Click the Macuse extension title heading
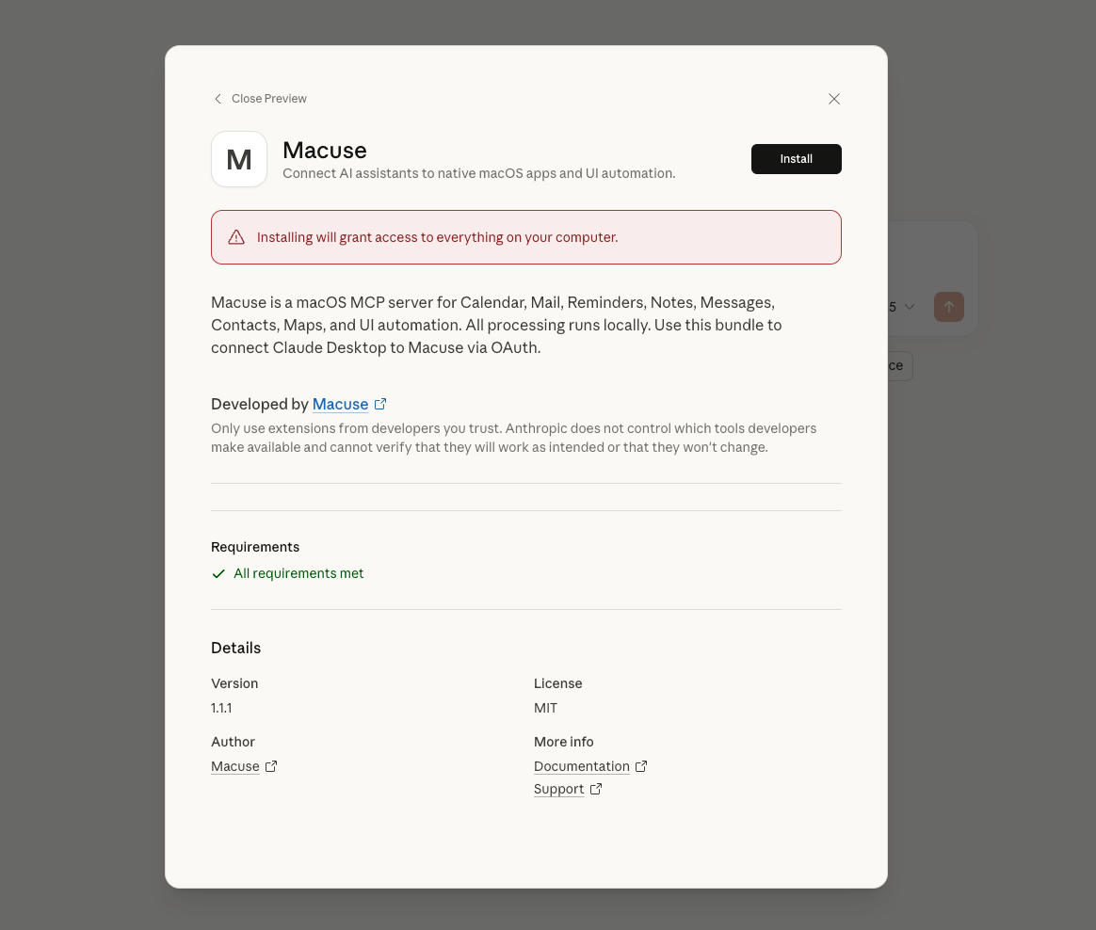Image resolution: width=1096 pixels, height=930 pixels. [x=325, y=150]
